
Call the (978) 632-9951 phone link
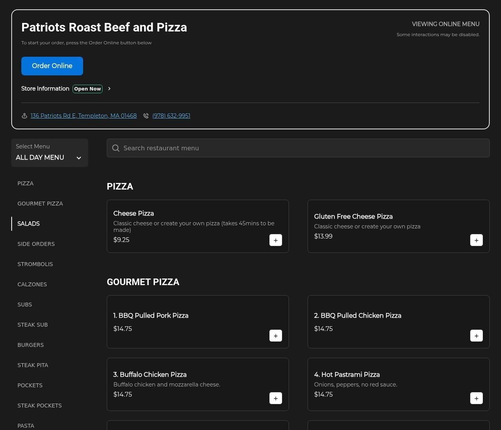tap(171, 116)
